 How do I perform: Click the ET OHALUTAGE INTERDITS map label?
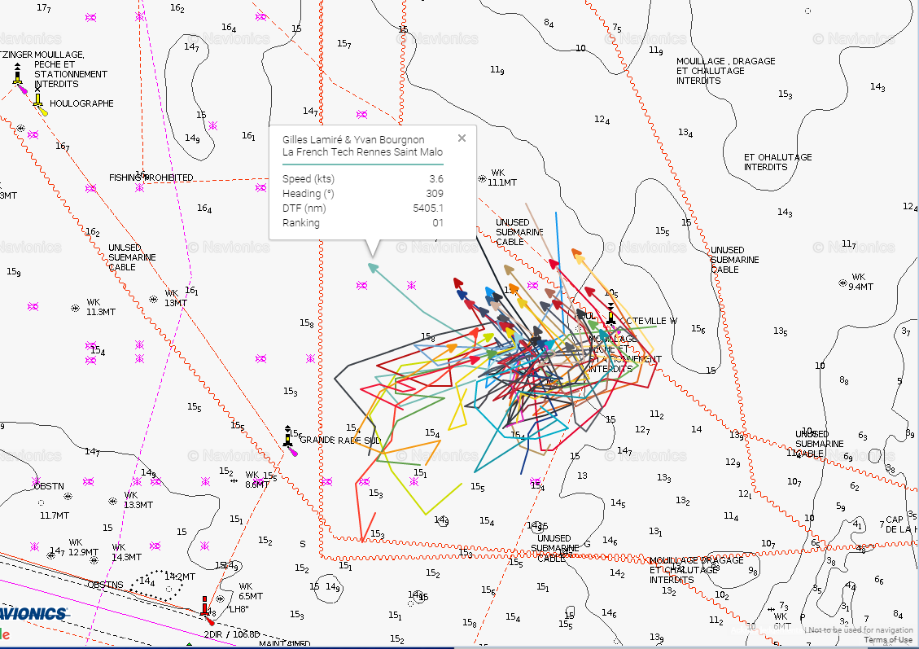tap(777, 162)
